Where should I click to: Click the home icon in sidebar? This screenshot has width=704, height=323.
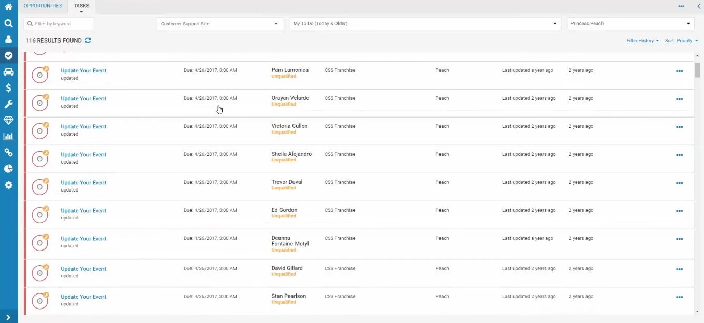click(8, 7)
